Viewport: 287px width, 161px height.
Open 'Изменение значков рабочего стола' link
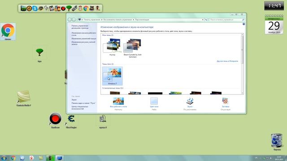pos(84,34)
